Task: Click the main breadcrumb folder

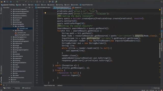Action: [x=31, y=5]
